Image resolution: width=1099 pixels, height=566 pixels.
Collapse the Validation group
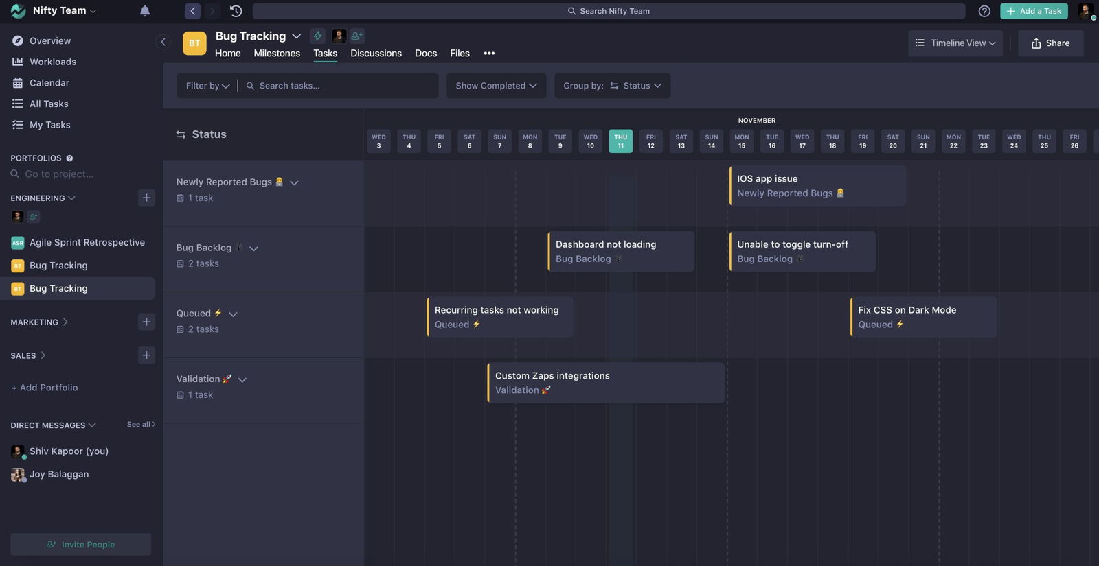click(x=242, y=379)
